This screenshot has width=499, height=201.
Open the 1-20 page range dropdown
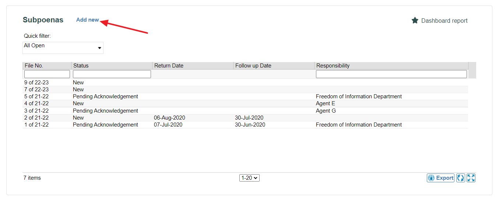249,178
